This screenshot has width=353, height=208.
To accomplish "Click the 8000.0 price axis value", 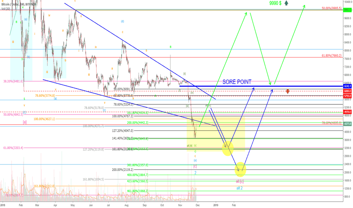I will coord(348,51).
